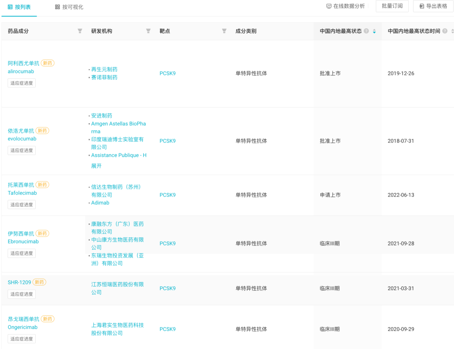
Task: Click 适应症进度 button for SHR-1209
Action: click(x=22, y=294)
